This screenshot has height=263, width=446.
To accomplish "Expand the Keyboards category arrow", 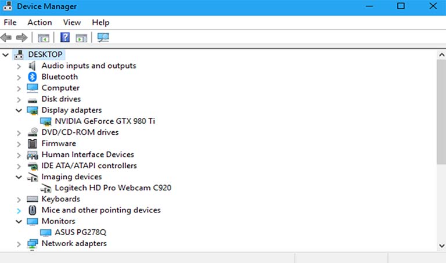I will [x=19, y=200].
